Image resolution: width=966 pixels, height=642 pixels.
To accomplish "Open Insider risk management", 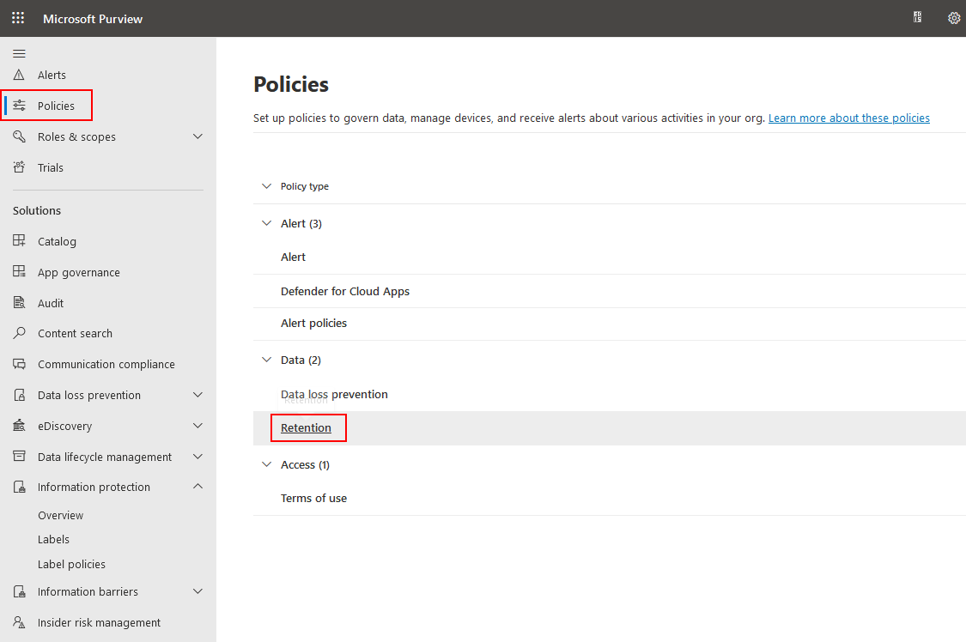I will coord(100,623).
